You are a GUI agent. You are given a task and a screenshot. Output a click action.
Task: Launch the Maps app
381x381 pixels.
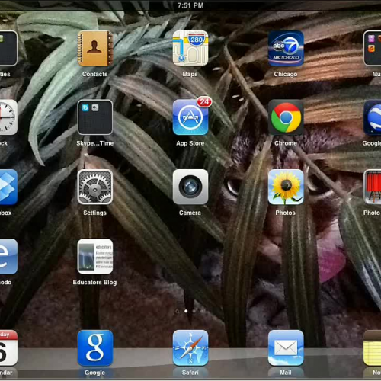(190, 48)
